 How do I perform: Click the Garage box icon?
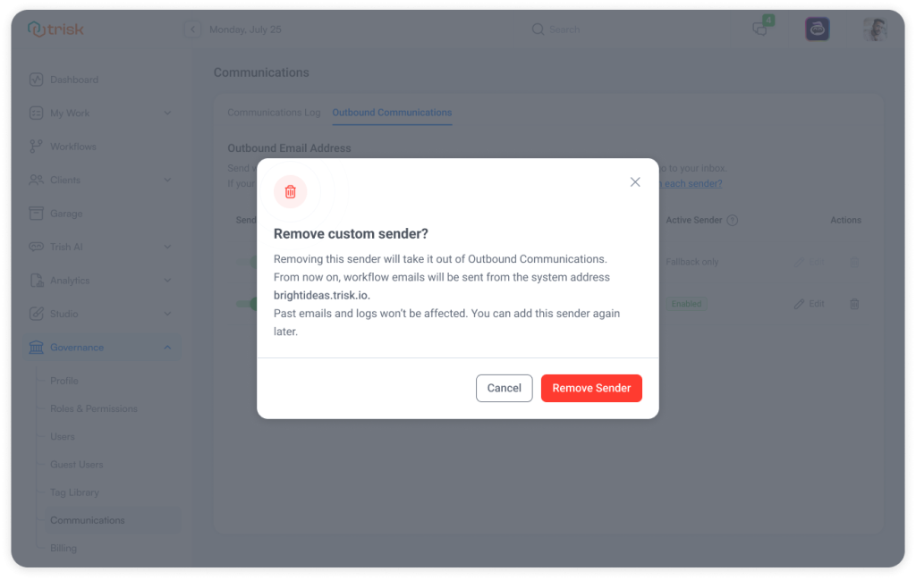[36, 214]
